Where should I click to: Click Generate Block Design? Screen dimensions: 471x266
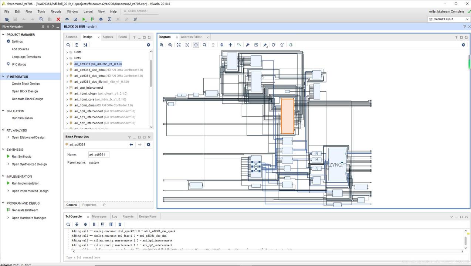click(27, 99)
